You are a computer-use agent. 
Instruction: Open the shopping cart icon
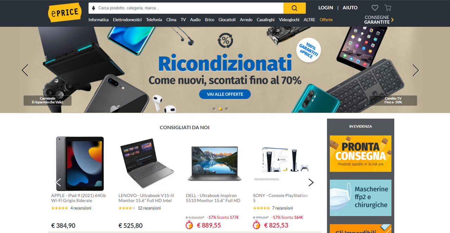tap(388, 8)
